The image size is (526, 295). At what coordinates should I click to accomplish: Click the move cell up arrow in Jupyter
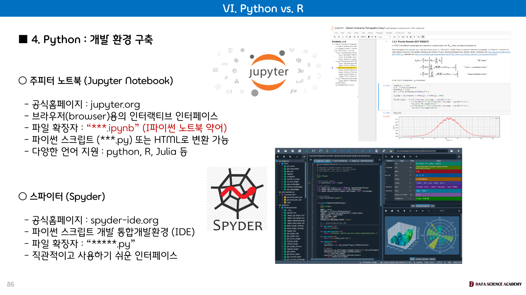point(354,37)
